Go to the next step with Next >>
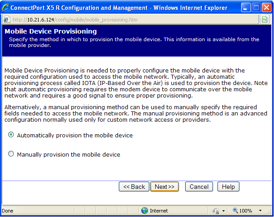The width and height of the screenshot is (274, 217). [165, 187]
